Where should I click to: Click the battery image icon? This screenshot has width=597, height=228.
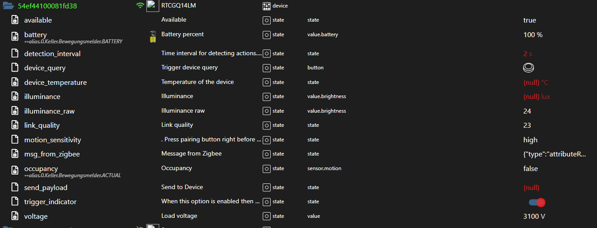tap(153, 36)
